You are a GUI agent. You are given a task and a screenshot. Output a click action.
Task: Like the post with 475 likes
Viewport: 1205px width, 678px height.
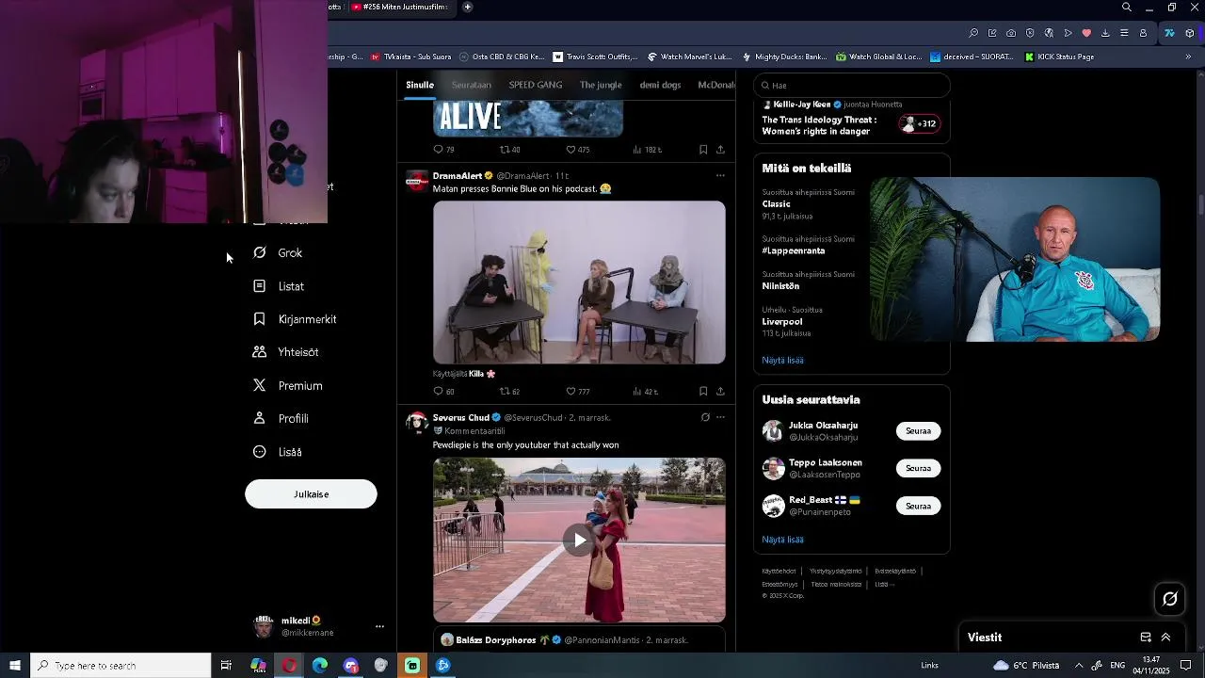coord(577,150)
